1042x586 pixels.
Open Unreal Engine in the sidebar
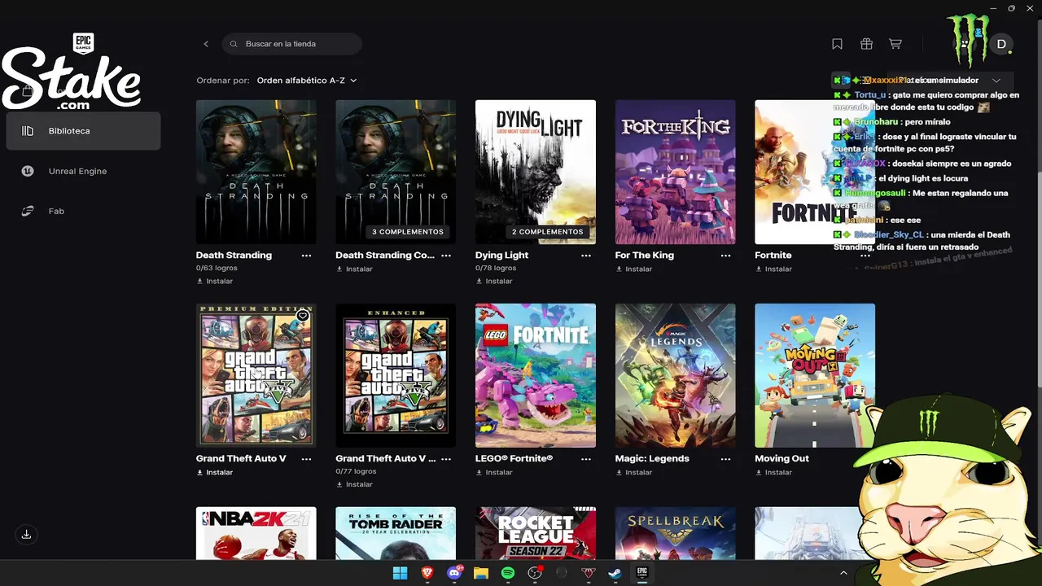click(x=77, y=171)
